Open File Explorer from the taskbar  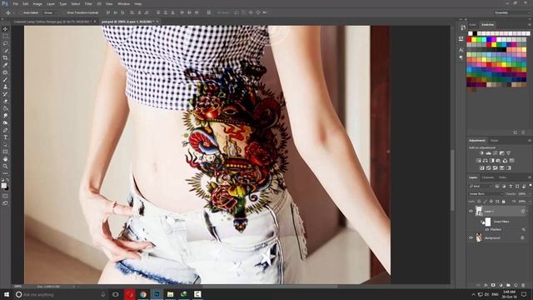tap(170, 294)
